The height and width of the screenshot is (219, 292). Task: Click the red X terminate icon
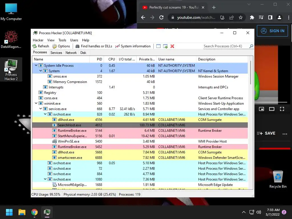[x=172, y=46]
